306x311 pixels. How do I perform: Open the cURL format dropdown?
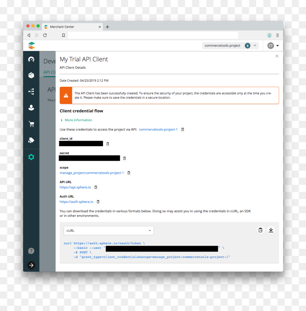tap(109, 230)
